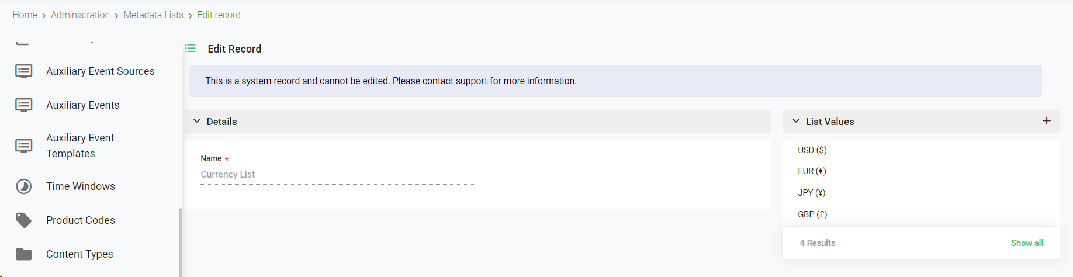Click the Time Windows clock icon
Viewport: 1073px width, 277px height.
(x=23, y=186)
